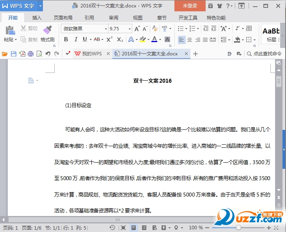Increase font size with A+ icon
The height and width of the screenshot is (232, 286).
pyautogui.click(x=137, y=28)
